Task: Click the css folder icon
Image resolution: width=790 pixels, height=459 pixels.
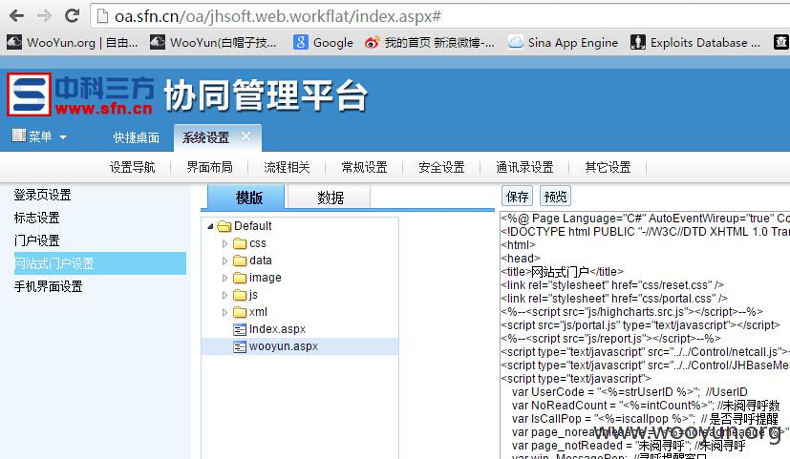Action: click(x=240, y=243)
